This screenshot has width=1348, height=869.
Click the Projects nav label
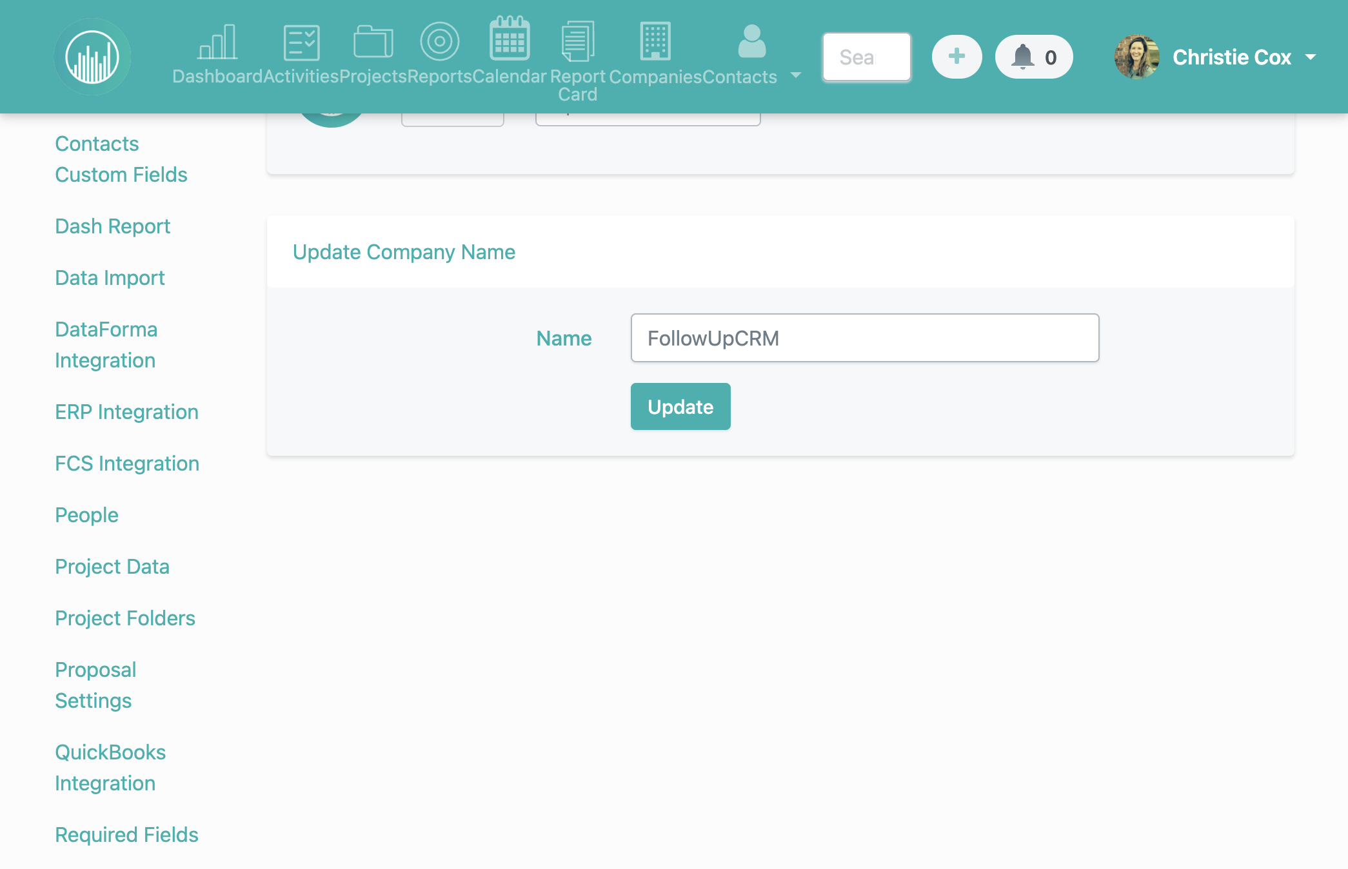[373, 77]
